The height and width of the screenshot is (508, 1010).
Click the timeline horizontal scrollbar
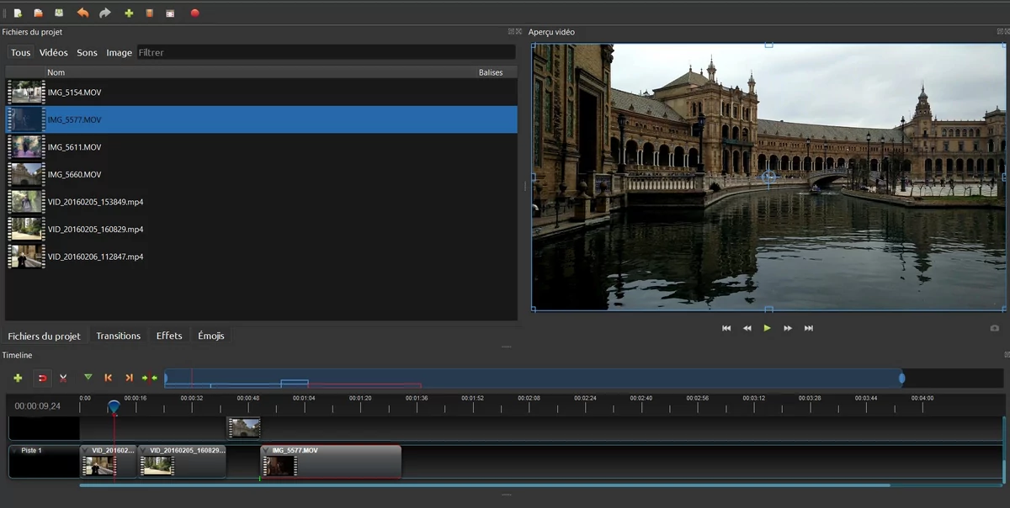point(485,485)
